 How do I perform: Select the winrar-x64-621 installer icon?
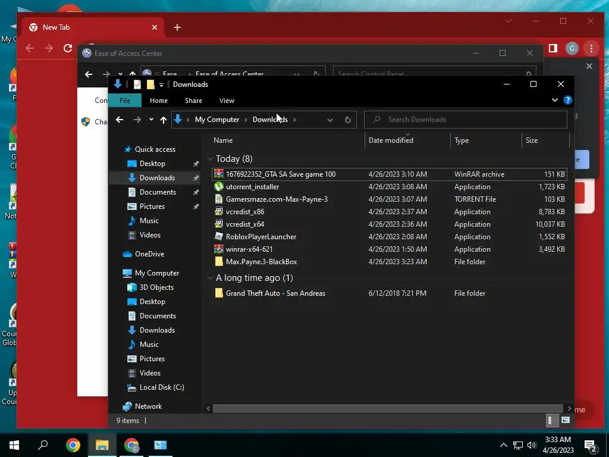tap(219, 249)
